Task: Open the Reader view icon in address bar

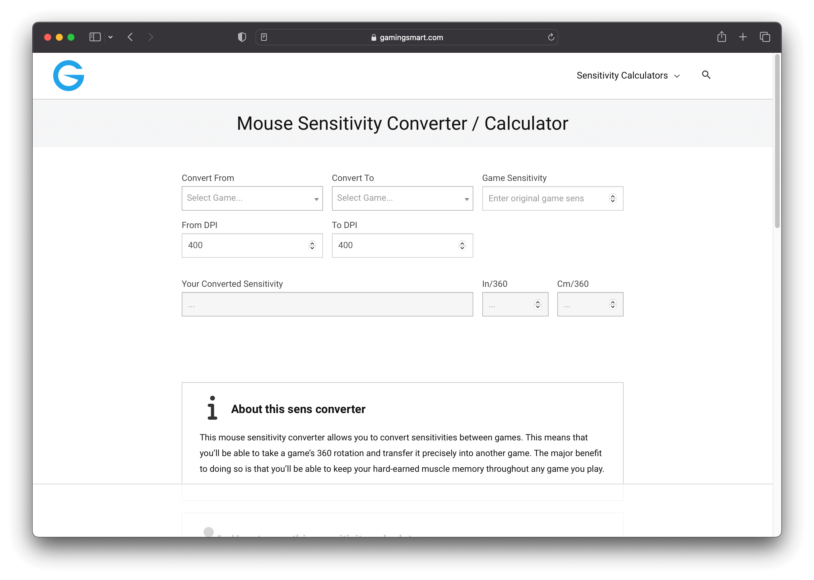Action: (x=264, y=37)
